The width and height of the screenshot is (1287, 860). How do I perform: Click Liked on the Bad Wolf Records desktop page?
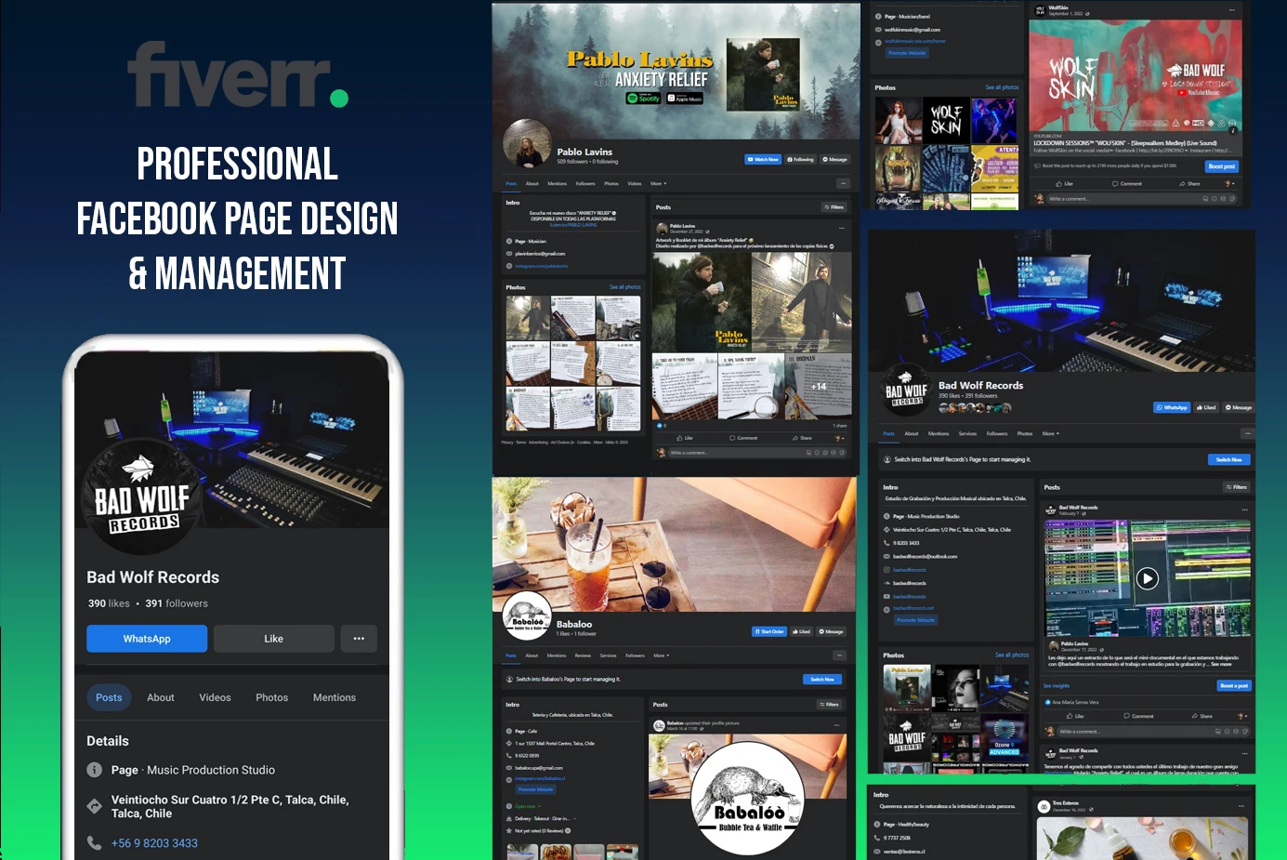1206,407
